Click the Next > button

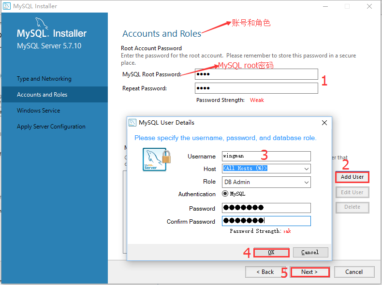[x=310, y=272]
